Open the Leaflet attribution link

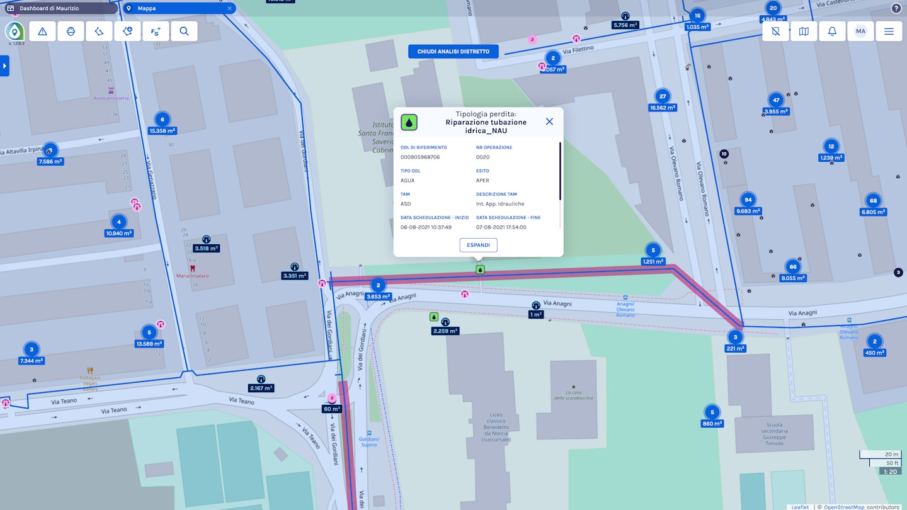click(800, 507)
